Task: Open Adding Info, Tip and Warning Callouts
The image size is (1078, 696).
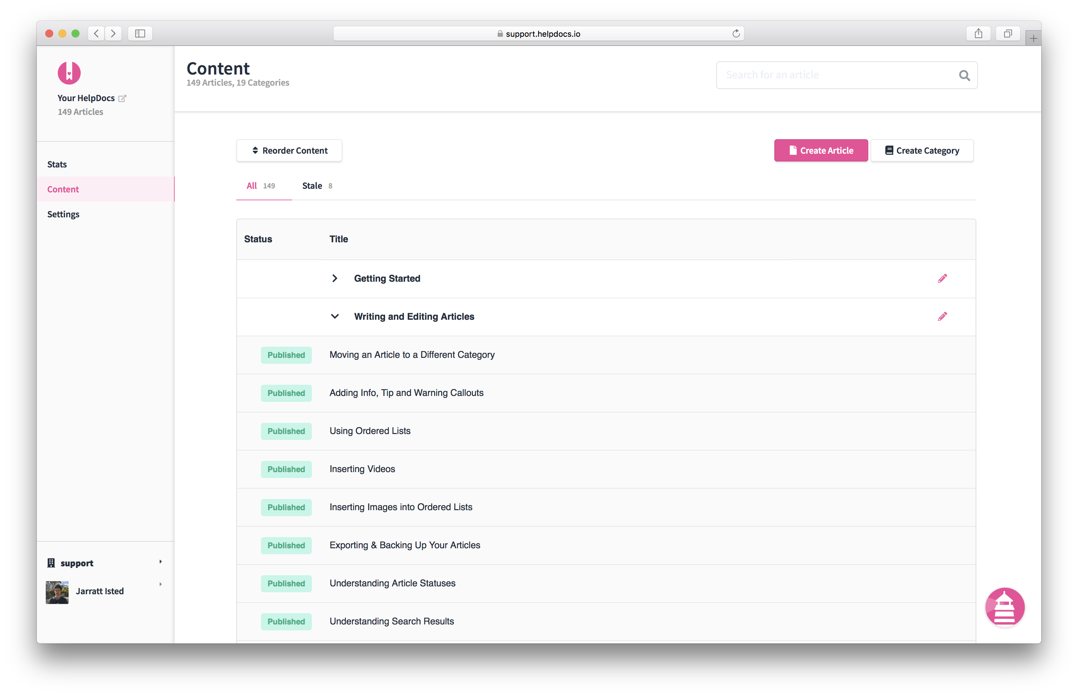Action: point(406,393)
